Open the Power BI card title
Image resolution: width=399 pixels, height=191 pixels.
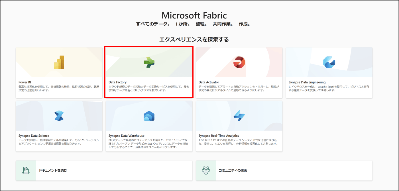25,82
